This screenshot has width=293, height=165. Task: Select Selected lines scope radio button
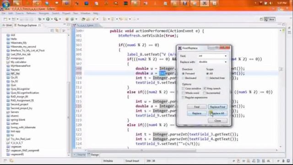point(207,78)
